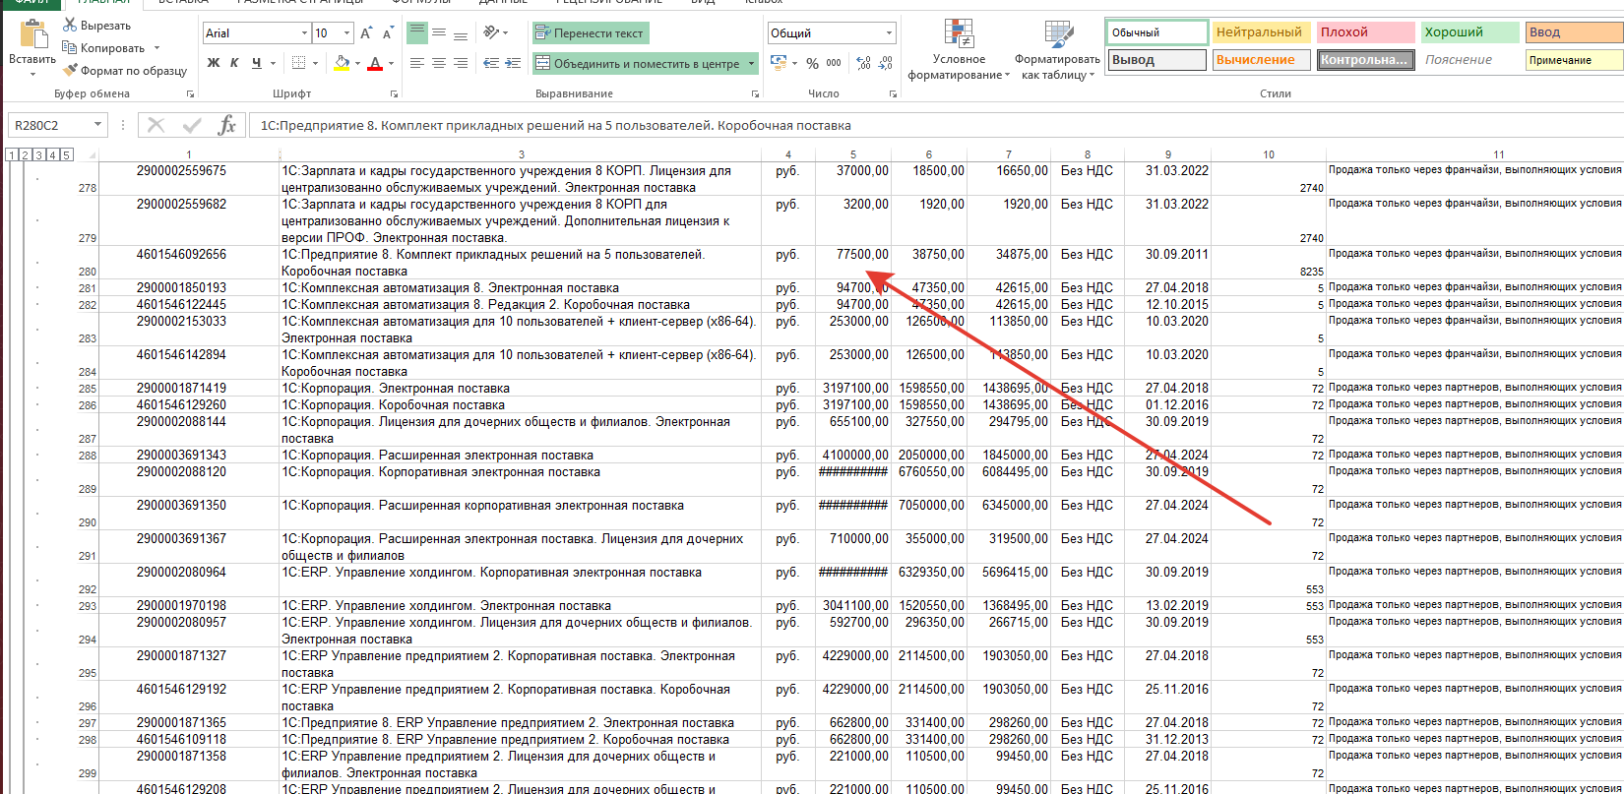
Task: Increase the number of decimal places
Action: tap(864, 63)
